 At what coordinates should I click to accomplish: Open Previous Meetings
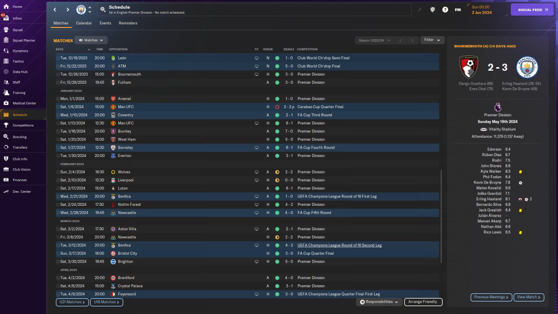click(491, 297)
